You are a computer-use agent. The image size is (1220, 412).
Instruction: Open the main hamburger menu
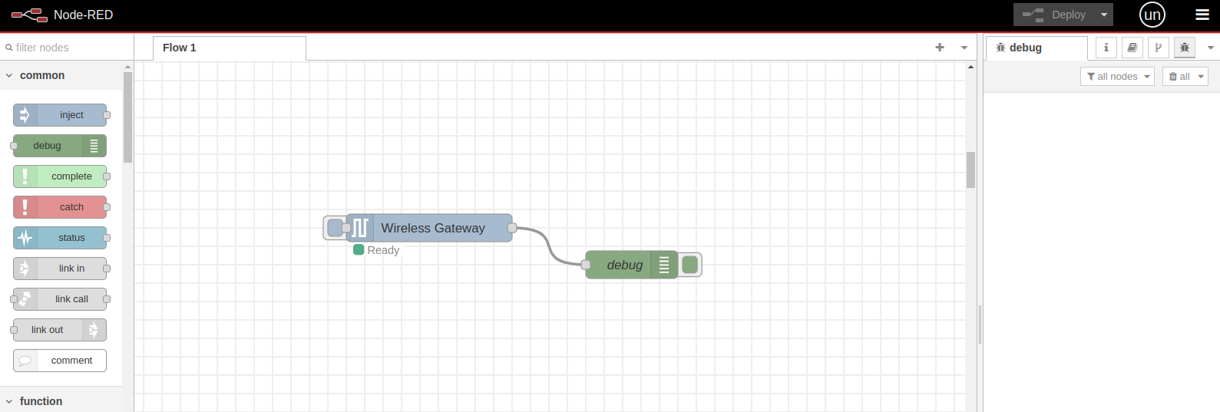[1202, 15]
